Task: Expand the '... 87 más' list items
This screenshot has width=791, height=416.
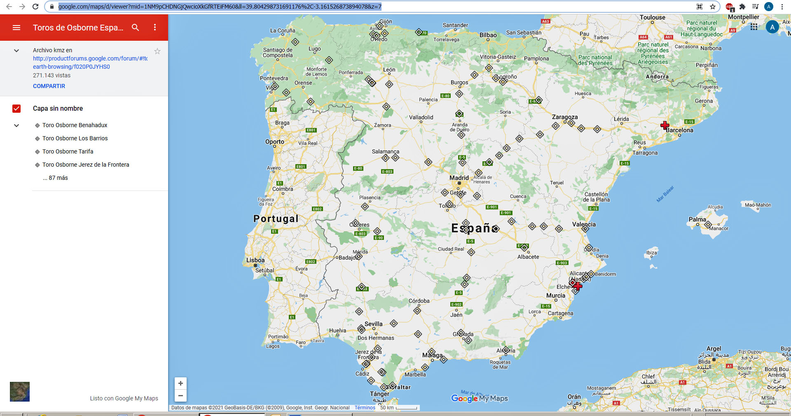Action: tap(55, 178)
